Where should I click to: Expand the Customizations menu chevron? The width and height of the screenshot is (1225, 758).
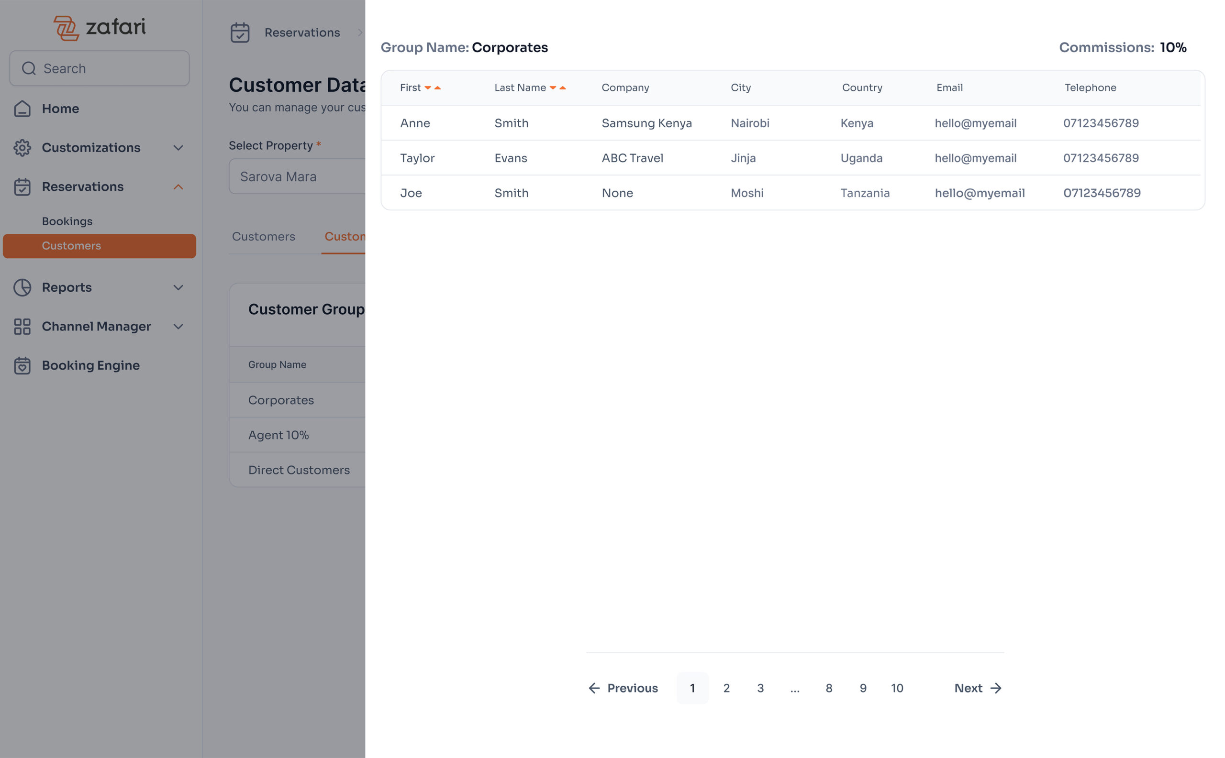coord(178,148)
